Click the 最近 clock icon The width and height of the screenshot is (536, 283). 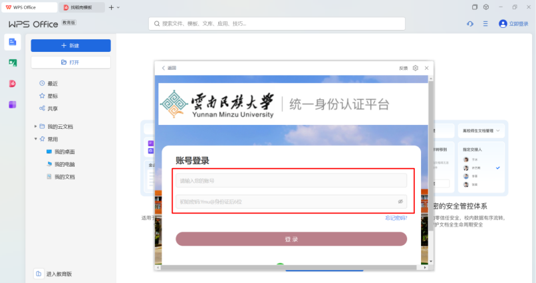(x=42, y=83)
